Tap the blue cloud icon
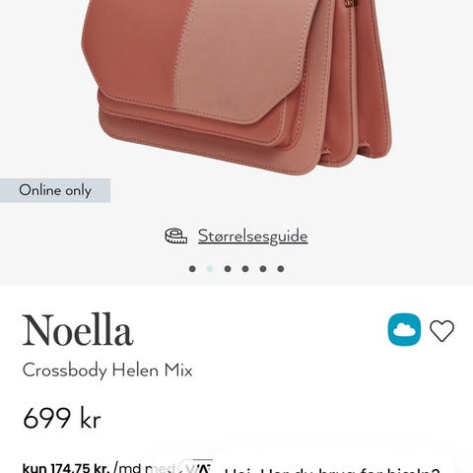This screenshot has width=473, height=473. click(x=404, y=329)
